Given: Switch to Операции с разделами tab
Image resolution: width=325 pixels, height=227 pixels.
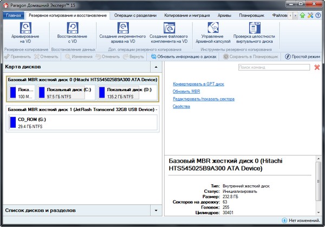Looking at the screenshot, I should (x=135, y=16).
